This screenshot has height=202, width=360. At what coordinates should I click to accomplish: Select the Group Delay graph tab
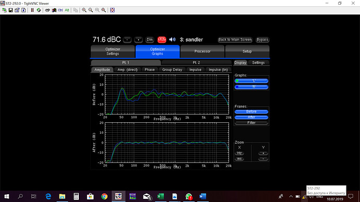pos(172,70)
